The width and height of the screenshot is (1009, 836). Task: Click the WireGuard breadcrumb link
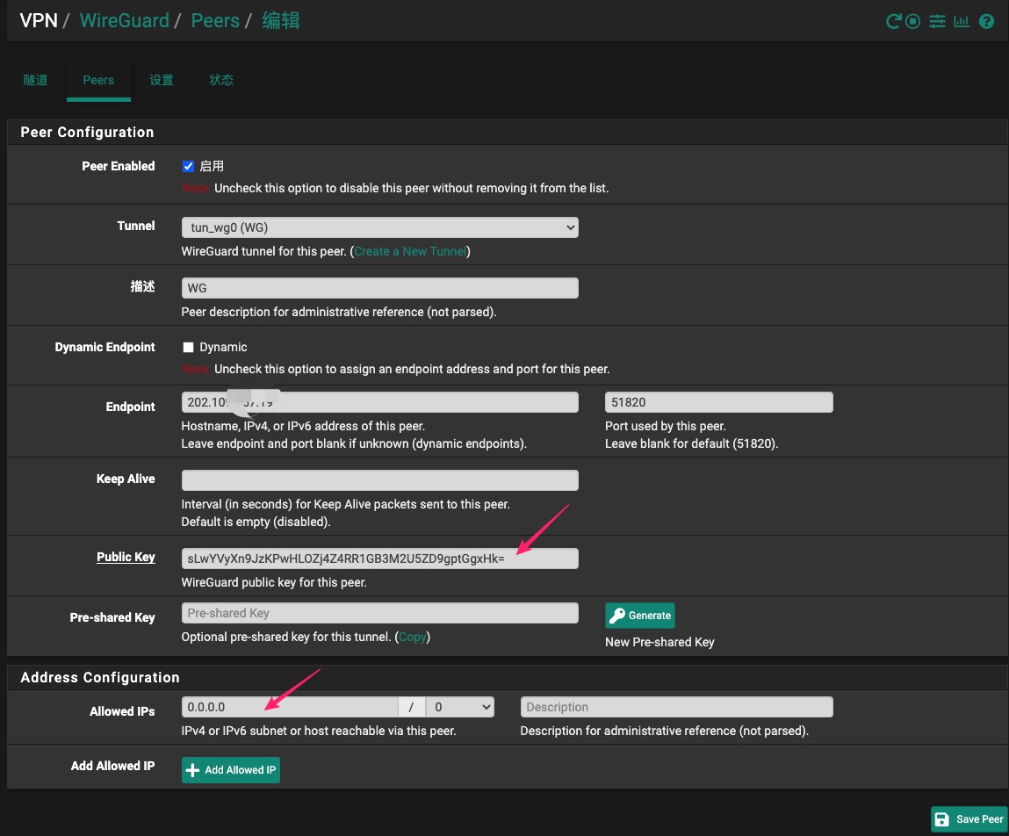124,20
